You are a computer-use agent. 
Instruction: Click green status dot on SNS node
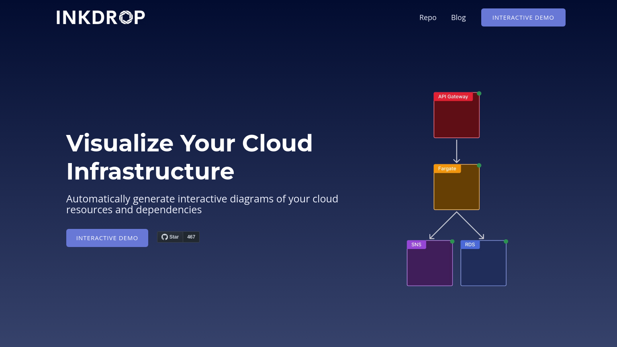[x=452, y=241]
